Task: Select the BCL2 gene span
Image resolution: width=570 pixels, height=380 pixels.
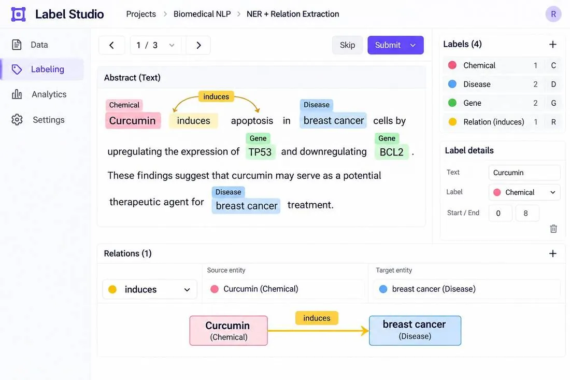Action: (392, 151)
